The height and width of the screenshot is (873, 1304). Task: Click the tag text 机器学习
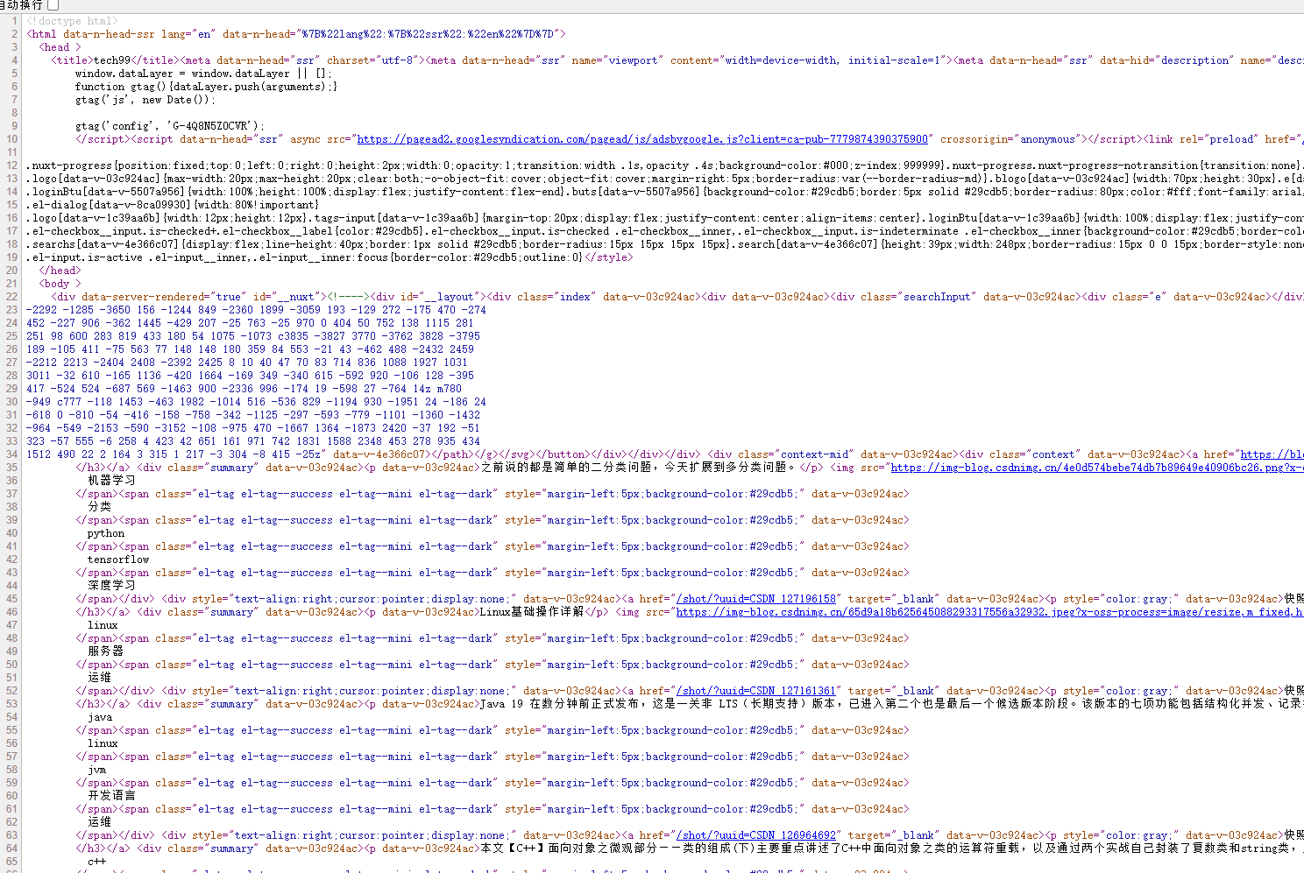(111, 481)
